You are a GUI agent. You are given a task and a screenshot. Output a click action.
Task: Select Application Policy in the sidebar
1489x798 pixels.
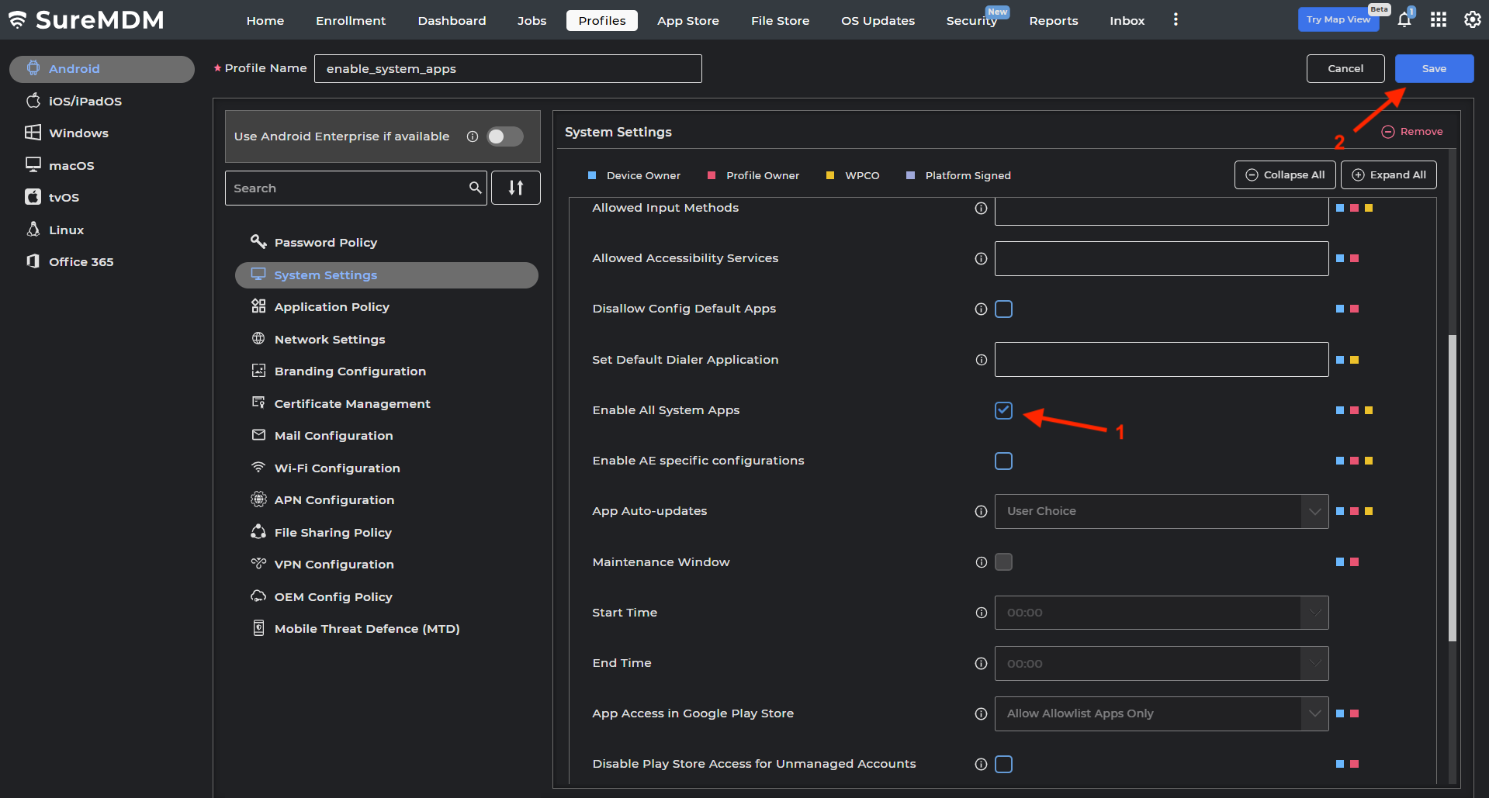331,307
